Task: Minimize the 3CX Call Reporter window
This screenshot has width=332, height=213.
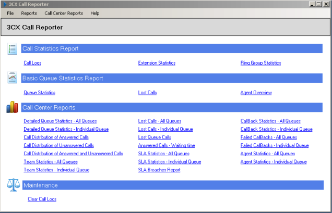Action: tap(312, 4)
